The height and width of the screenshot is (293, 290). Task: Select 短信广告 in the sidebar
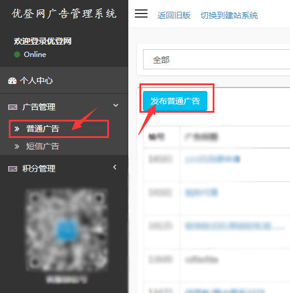pyautogui.click(x=43, y=146)
